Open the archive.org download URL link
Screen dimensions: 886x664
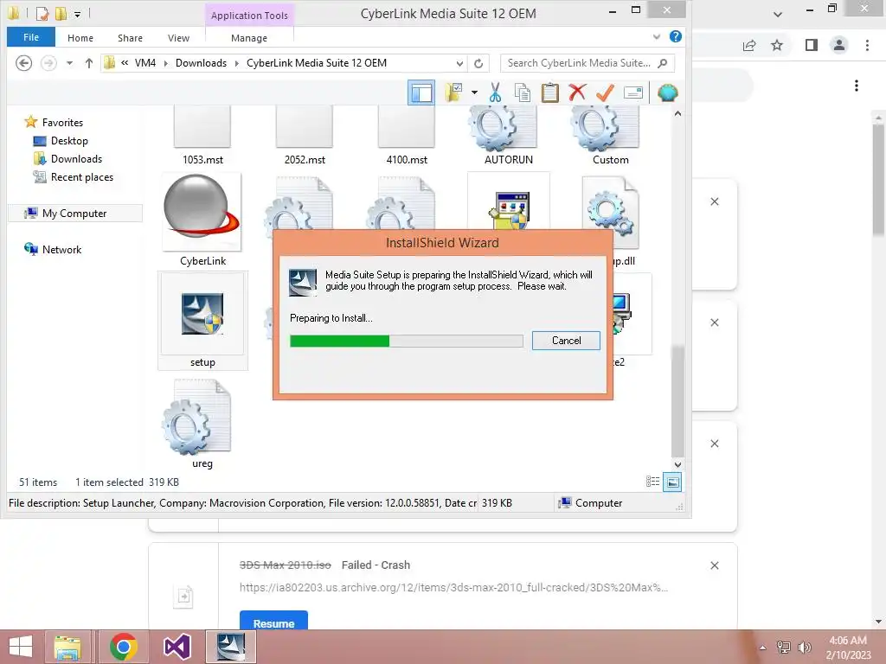453,587
